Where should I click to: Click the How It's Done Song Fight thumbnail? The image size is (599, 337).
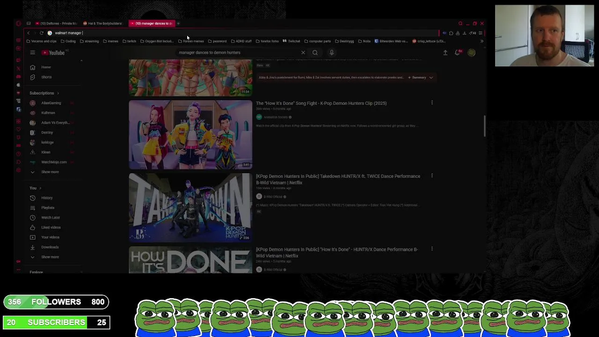pyautogui.click(x=190, y=135)
